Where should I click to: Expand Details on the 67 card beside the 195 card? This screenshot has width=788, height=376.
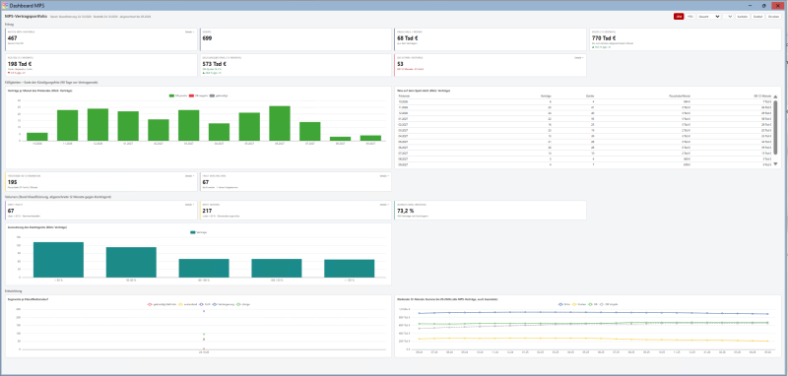pos(384,176)
